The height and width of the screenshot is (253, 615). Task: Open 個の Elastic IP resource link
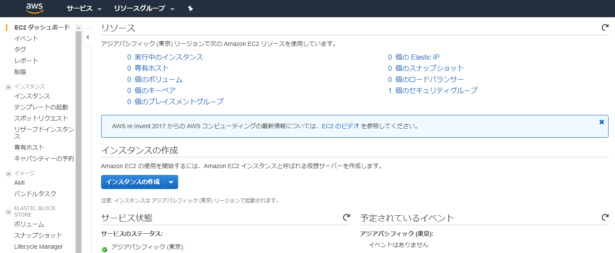click(418, 57)
